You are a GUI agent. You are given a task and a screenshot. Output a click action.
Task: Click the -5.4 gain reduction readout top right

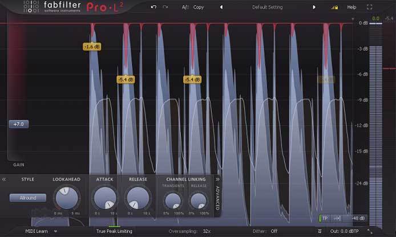(389, 18)
